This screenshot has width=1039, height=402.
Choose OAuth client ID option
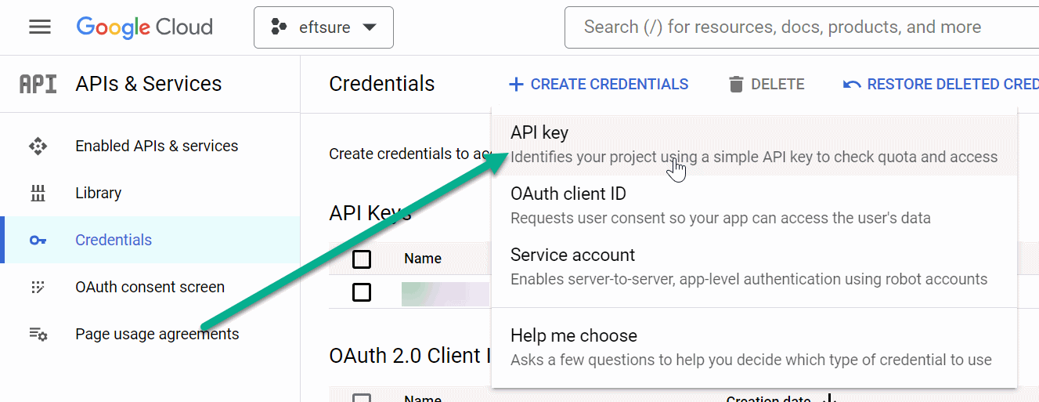click(x=754, y=205)
